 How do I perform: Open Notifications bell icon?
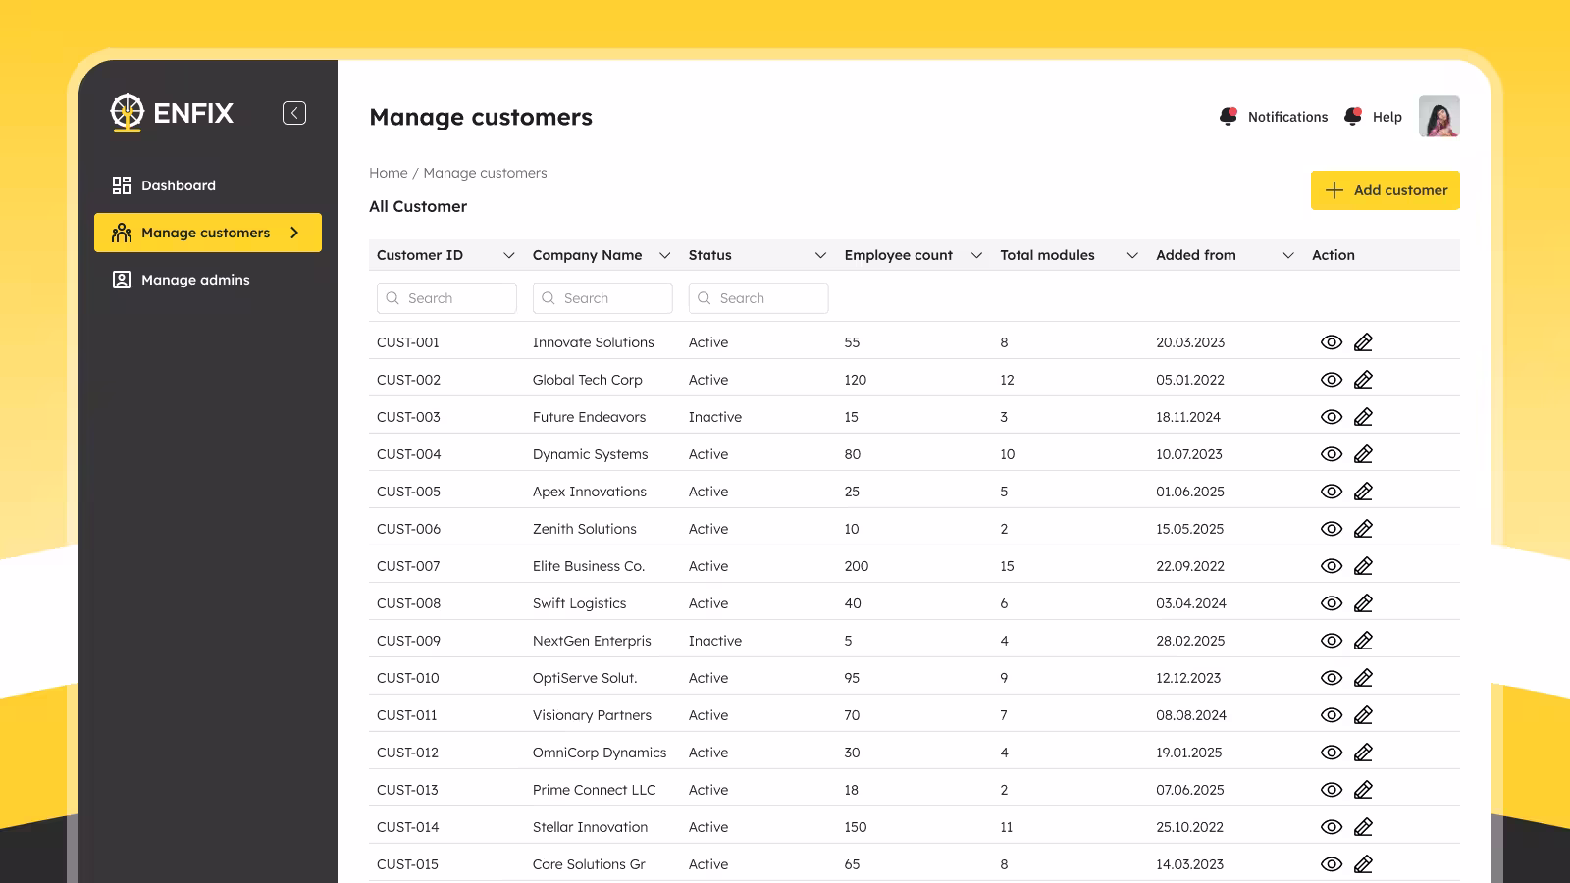1228,116
